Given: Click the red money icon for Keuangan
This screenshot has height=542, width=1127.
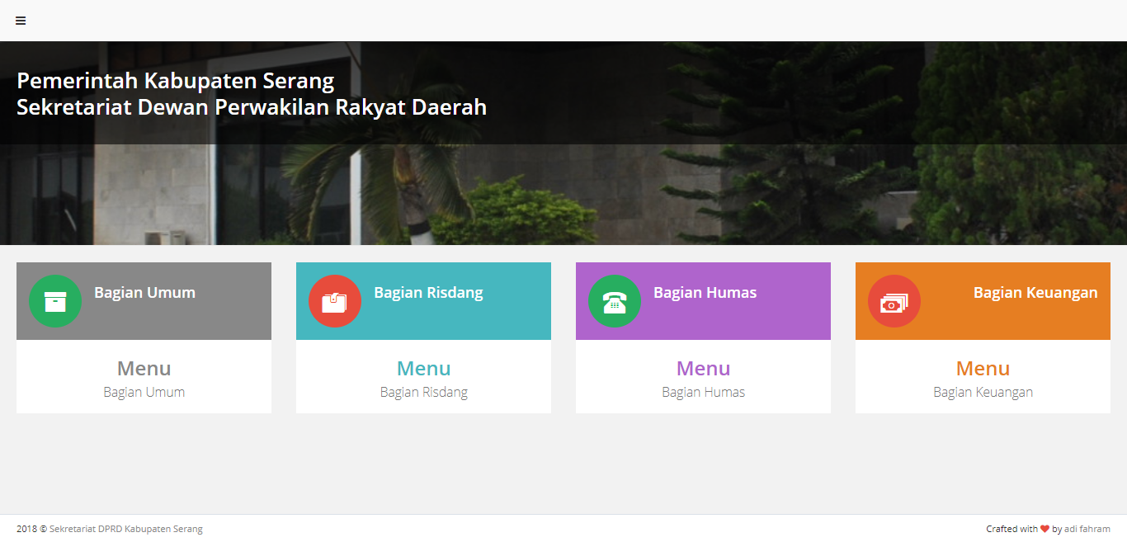Looking at the screenshot, I should pos(894,301).
